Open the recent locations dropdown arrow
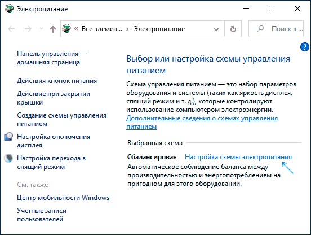311x235 pixels. click(x=41, y=29)
